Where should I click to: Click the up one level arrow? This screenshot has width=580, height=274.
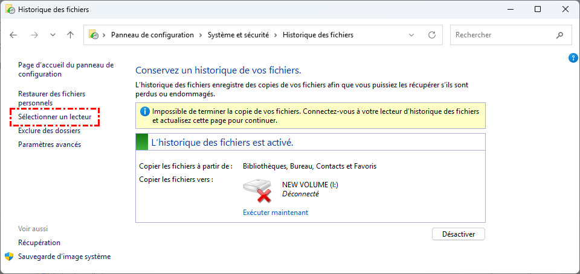[70, 35]
